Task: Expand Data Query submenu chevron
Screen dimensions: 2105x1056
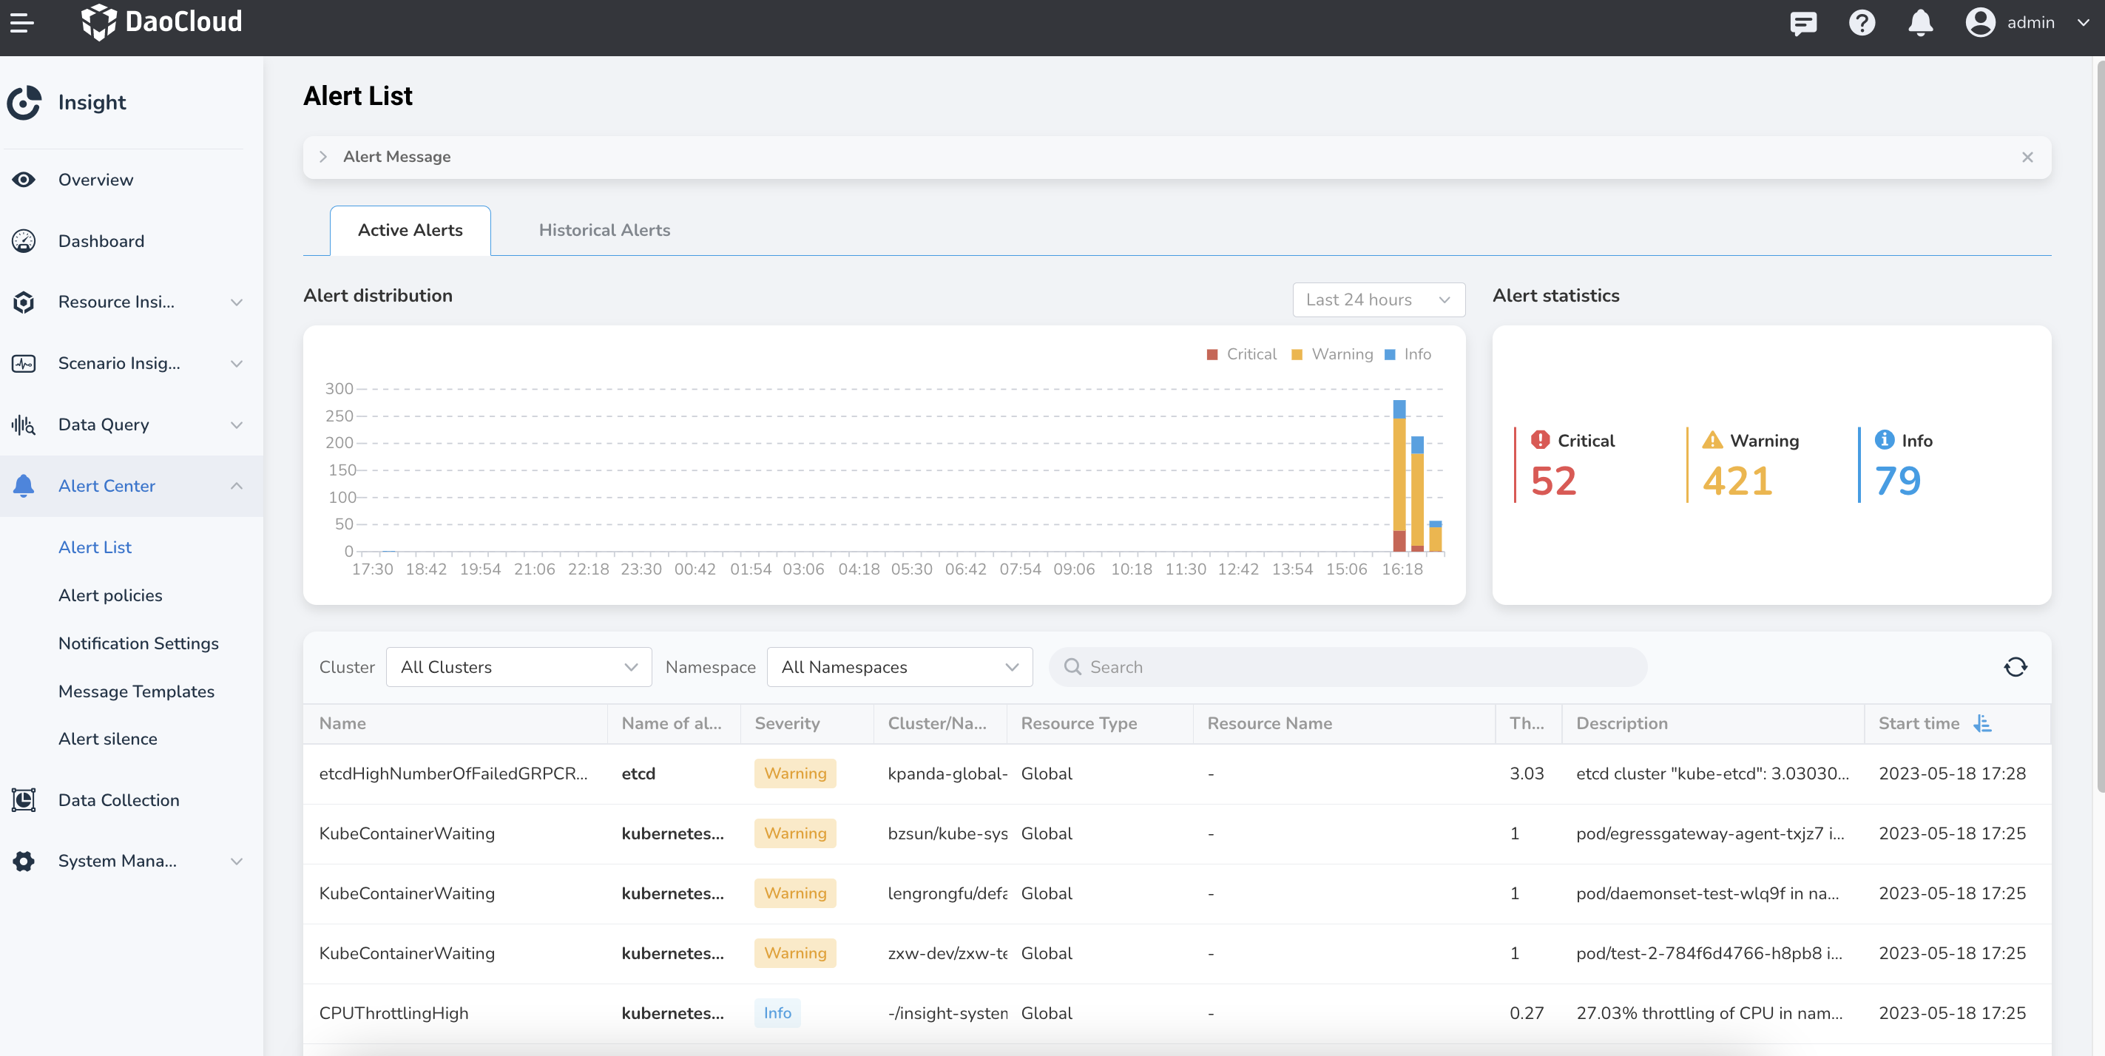Action: tap(236, 424)
